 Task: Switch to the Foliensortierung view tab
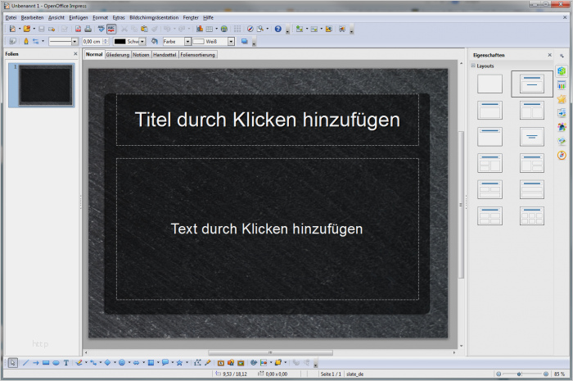click(x=198, y=54)
